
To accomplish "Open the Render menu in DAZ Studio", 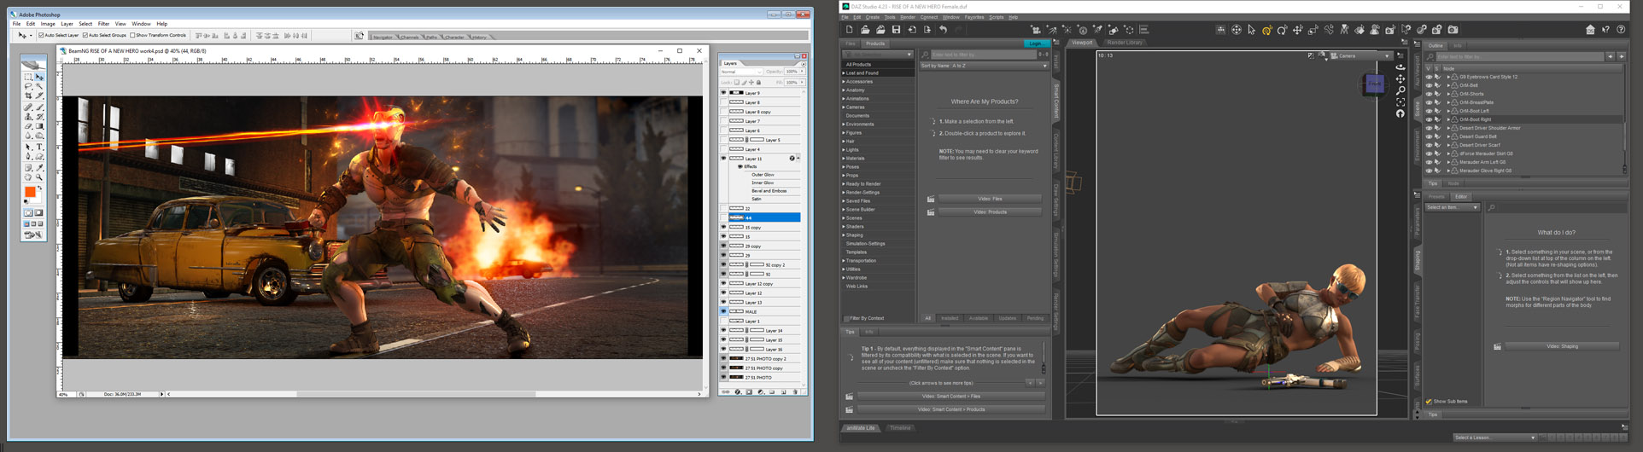I will tap(908, 17).
